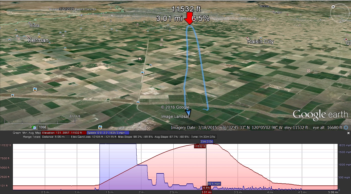Screen dimensions: 351x194
Task: Click photo icon on the road intersection
Action: pyautogui.click(x=138, y=103)
